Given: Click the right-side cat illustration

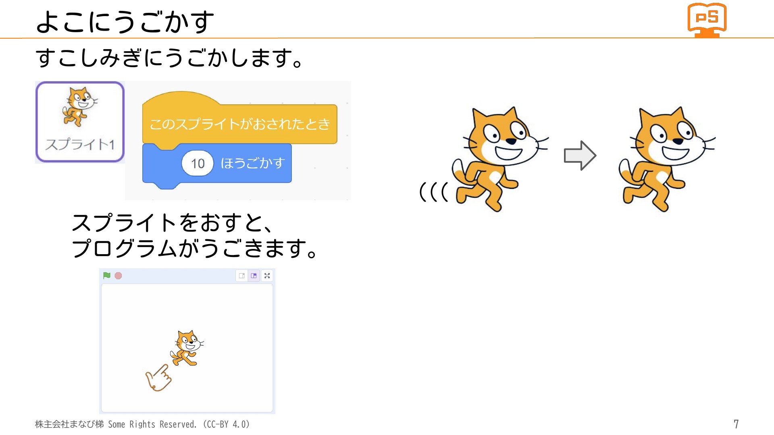Looking at the screenshot, I should click(x=667, y=159).
